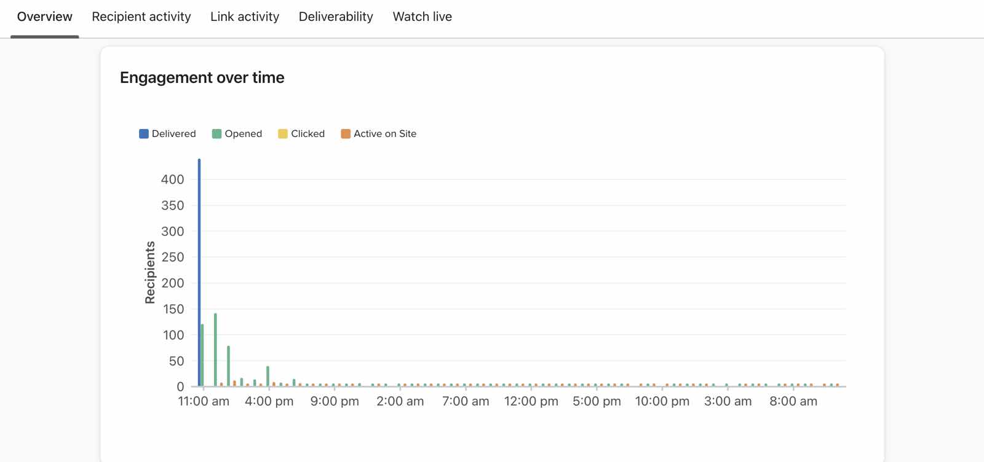The height and width of the screenshot is (462, 984).
Task: Open the Recipient activity tab
Action: (x=141, y=17)
